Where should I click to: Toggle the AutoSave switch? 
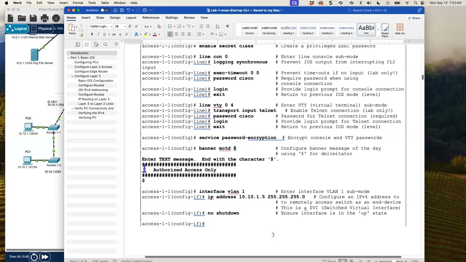[x=105, y=10]
